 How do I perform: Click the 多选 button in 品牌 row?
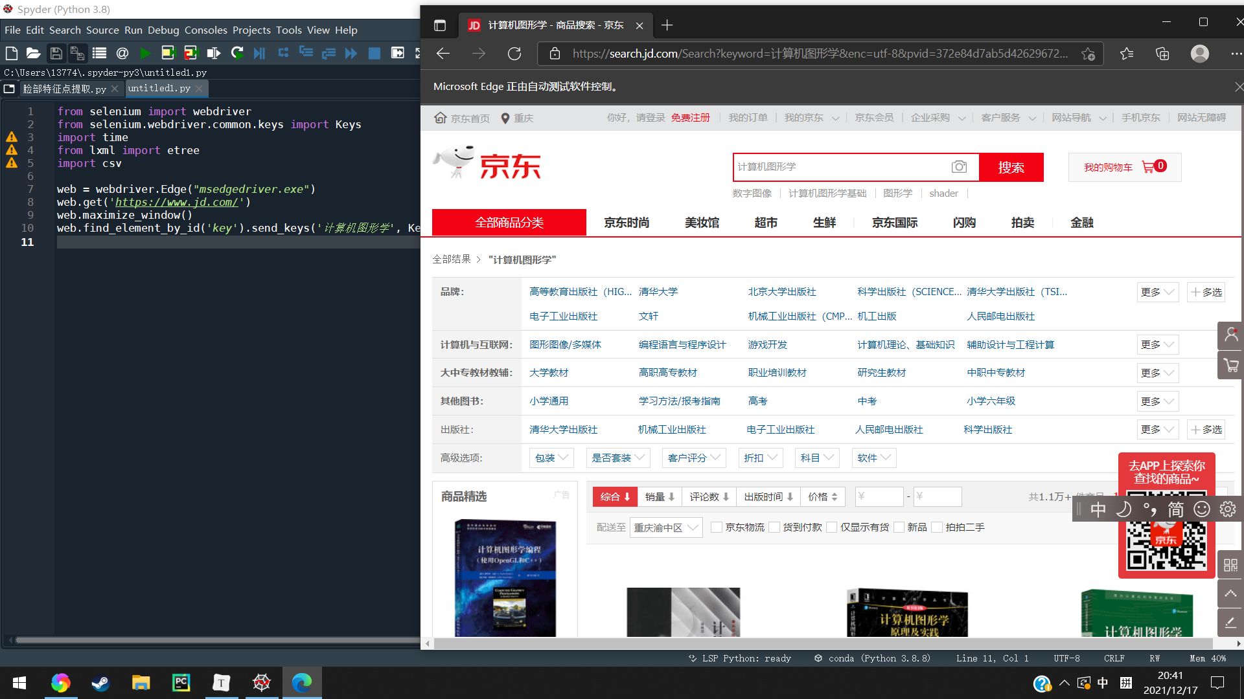point(1206,292)
